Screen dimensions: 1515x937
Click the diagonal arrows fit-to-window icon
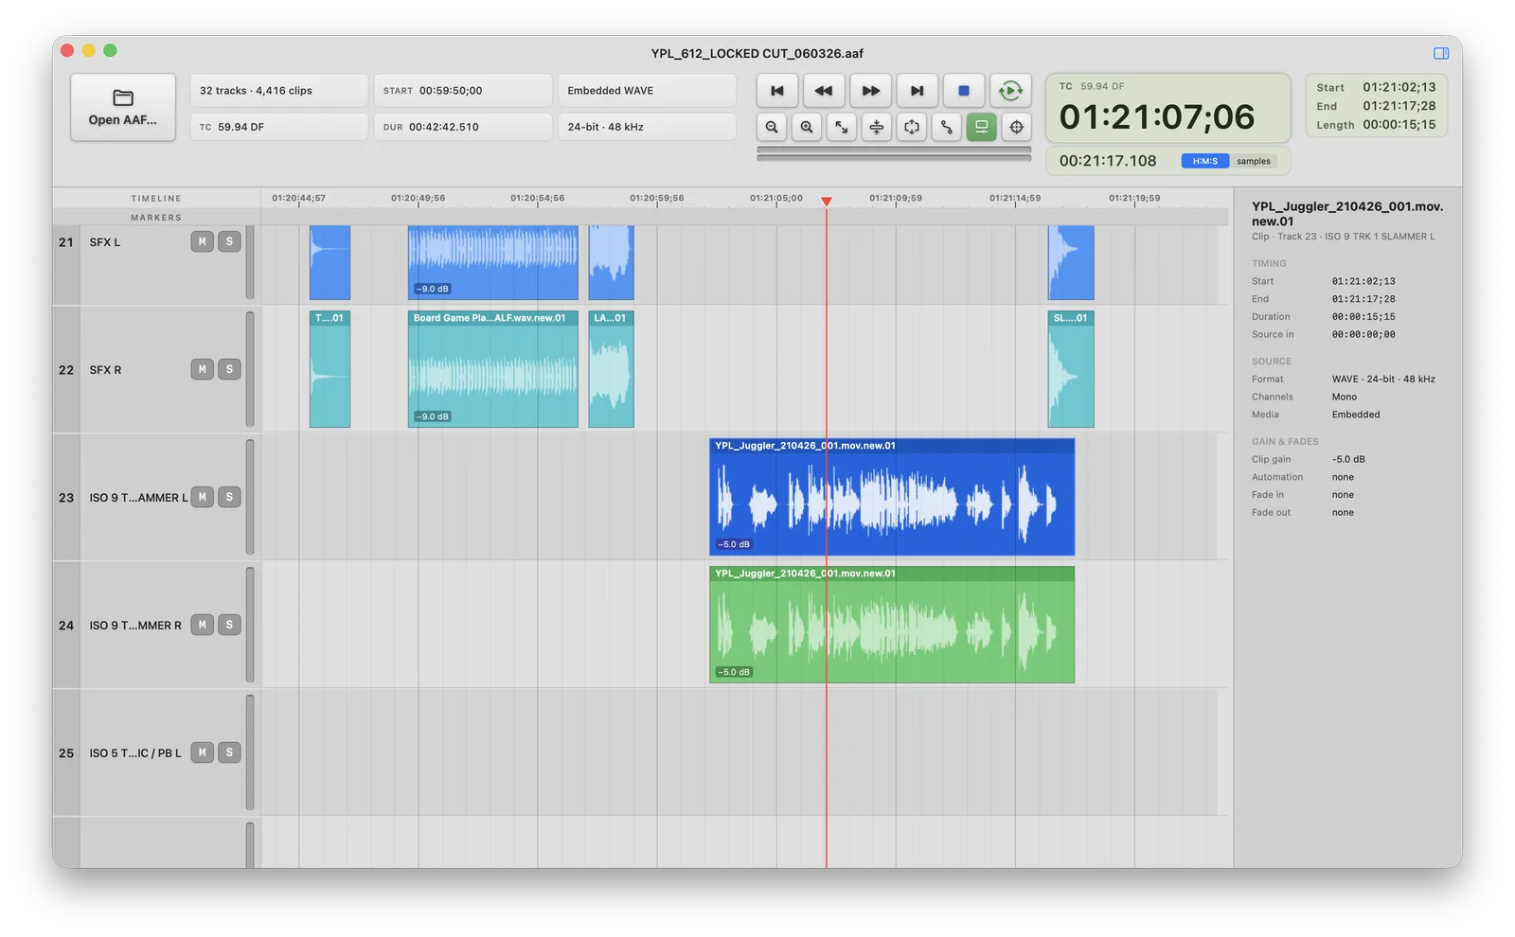click(x=842, y=127)
